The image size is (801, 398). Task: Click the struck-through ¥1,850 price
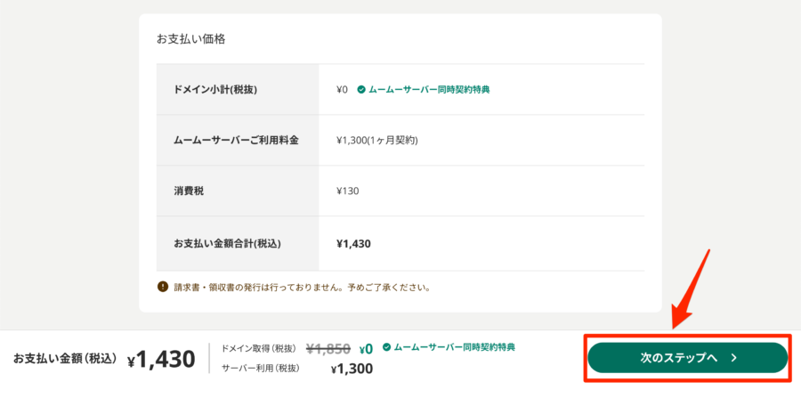pyautogui.click(x=328, y=349)
